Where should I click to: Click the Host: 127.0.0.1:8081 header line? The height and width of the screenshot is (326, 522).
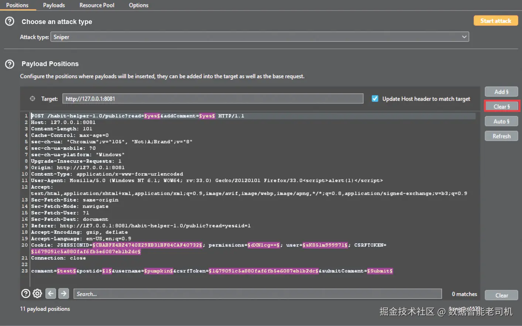click(63, 122)
